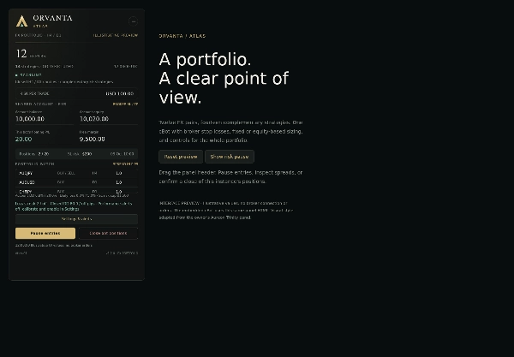Image resolution: width=514 pixels, height=357 pixels.
Task: Open Settings & details section
Action: click(x=77, y=219)
